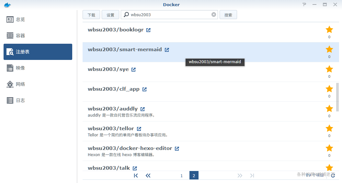
Task: Go to last page of results
Action: 252,175
